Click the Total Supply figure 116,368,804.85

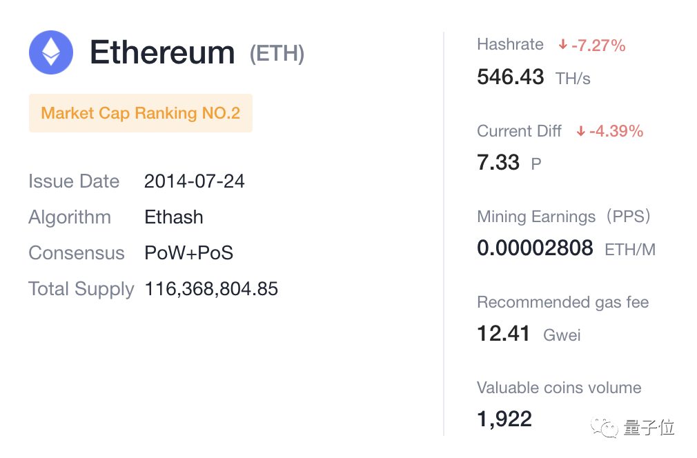click(211, 289)
